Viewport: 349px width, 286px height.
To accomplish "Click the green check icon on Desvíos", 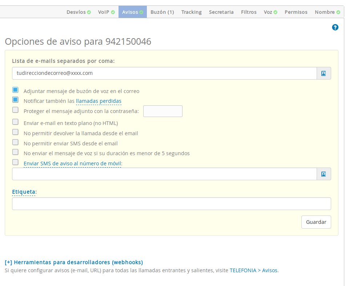I will (89, 12).
